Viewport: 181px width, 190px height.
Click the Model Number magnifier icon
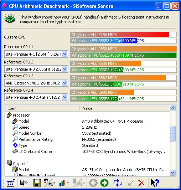(x=15, y=133)
